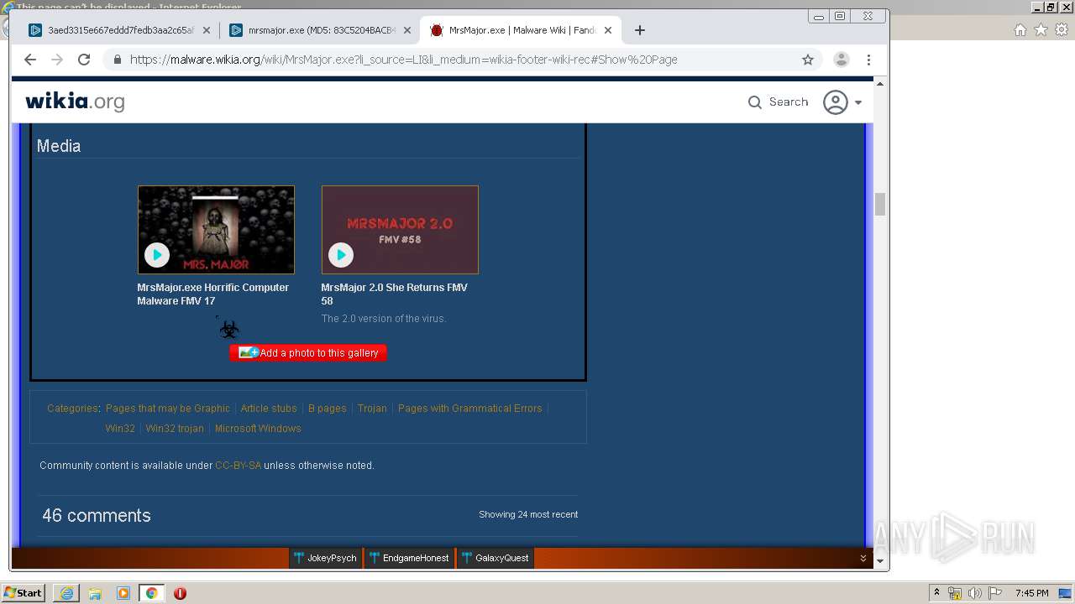The width and height of the screenshot is (1075, 604).
Task: Open MrsMajor 2.0 She Returns FMV title
Action: coord(394,294)
